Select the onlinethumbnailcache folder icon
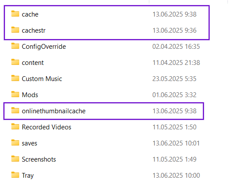This screenshot has width=234, height=186. coord(15,110)
